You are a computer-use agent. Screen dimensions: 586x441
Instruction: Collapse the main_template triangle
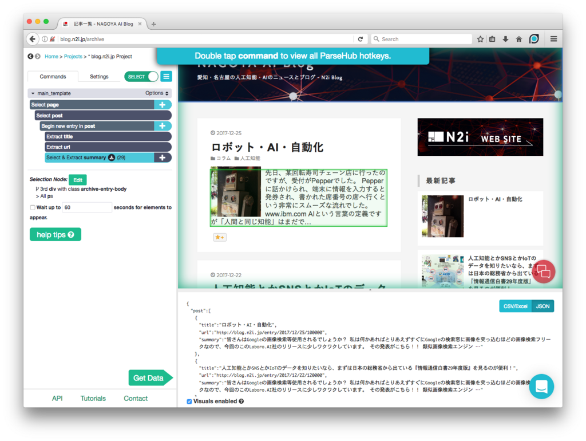click(x=33, y=93)
